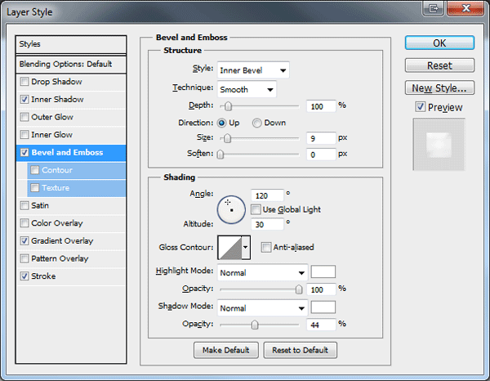Viewport: 490px width, 381px height.
Task: Select the Drop Shadow row label
Action: click(x=56, y=82)
